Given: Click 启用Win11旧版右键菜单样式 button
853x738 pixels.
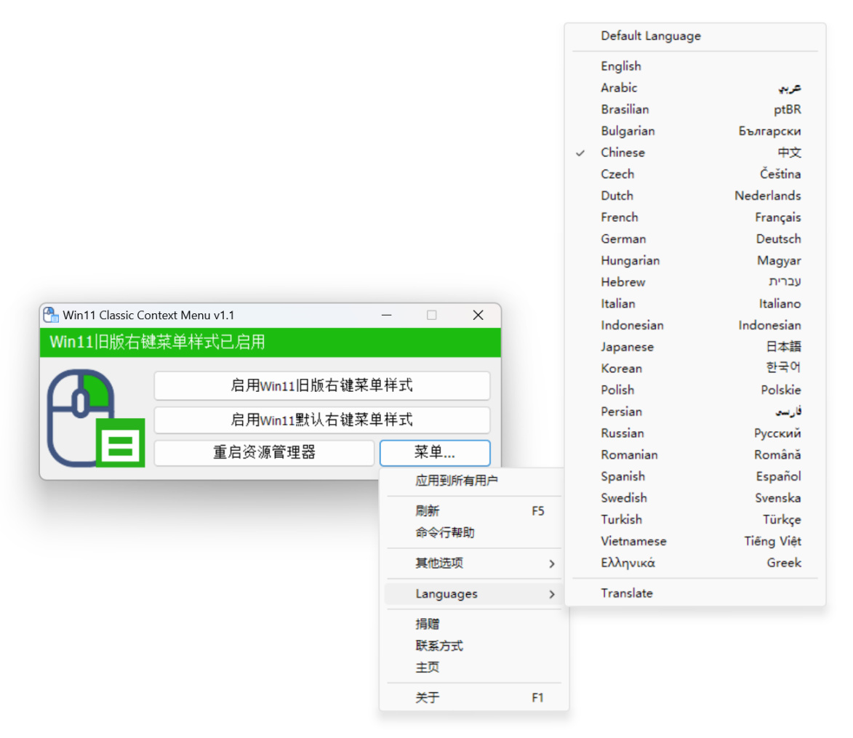Looking at the screenshot, I should (x=321, y=385).
